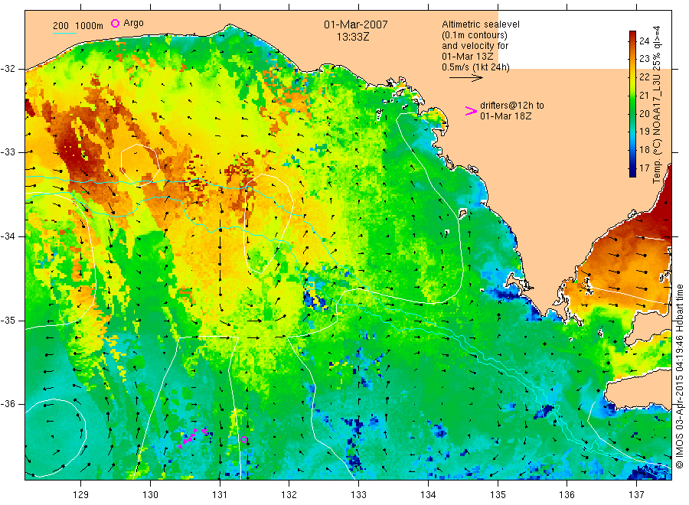
Task: Click the 130 longitude axis label
Action: coord(150,494)
